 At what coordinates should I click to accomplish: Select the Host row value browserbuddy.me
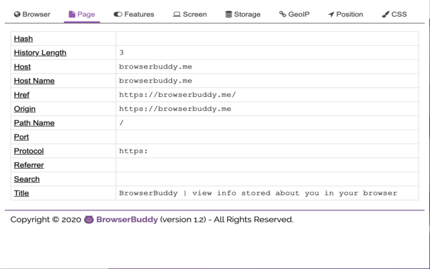click(x=155, y=67)
